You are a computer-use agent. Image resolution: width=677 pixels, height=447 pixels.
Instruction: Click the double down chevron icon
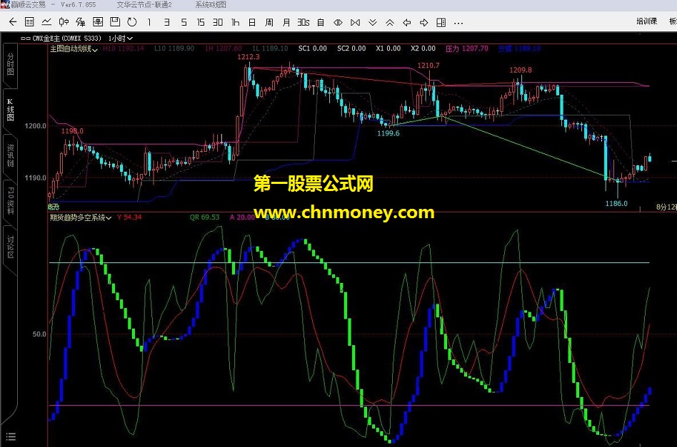(x=373, y=22)
